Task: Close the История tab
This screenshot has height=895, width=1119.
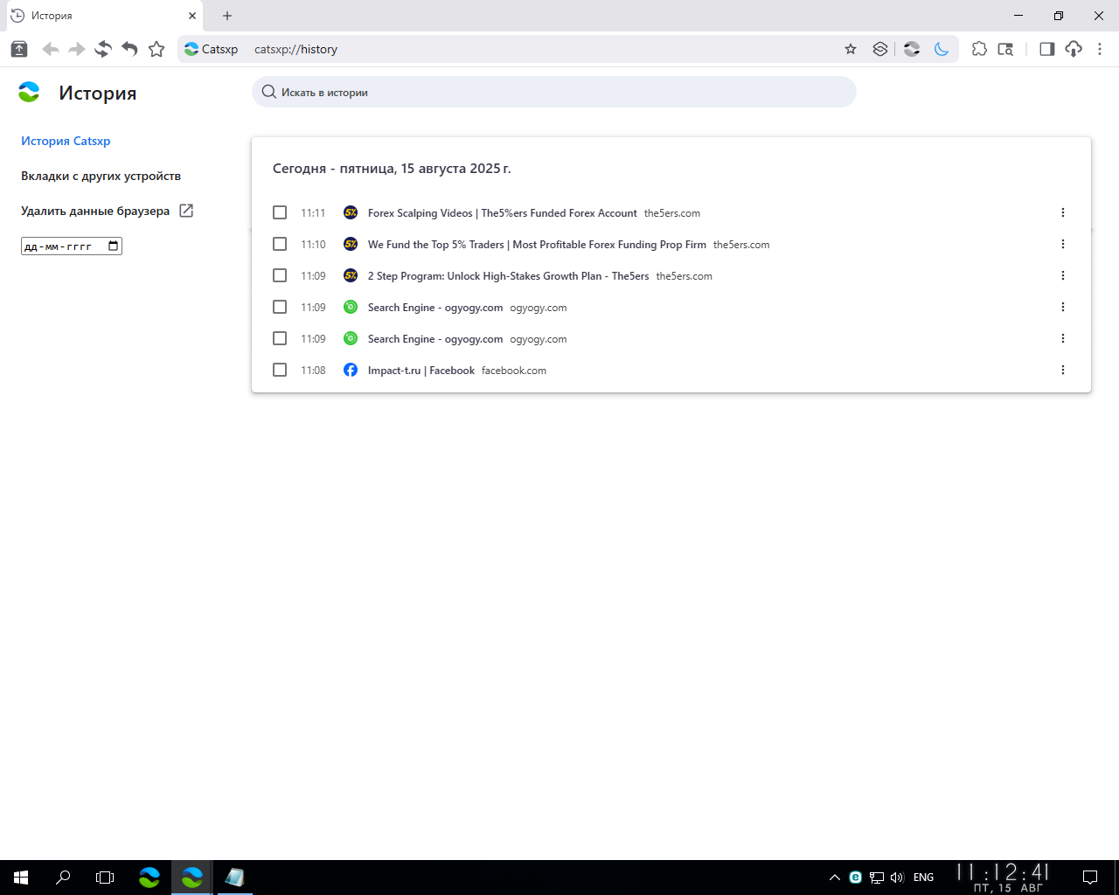Action: click(192, 16)
